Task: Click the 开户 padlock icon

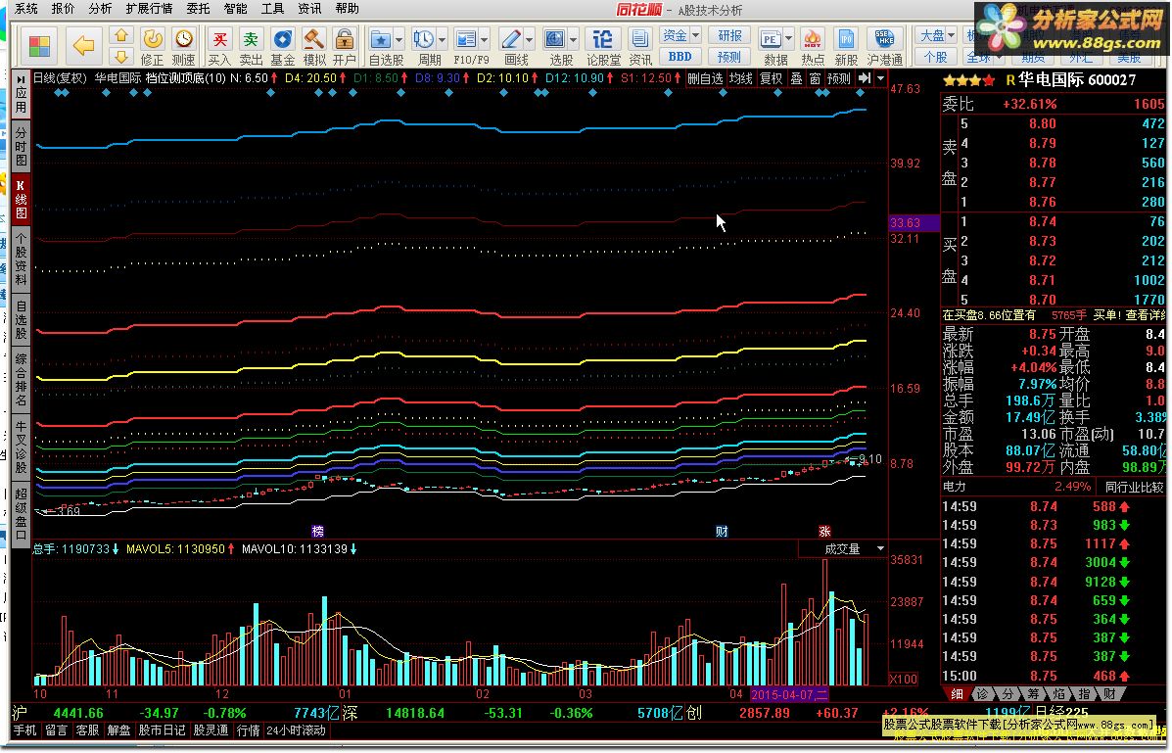Action: (x=345, y=46)
